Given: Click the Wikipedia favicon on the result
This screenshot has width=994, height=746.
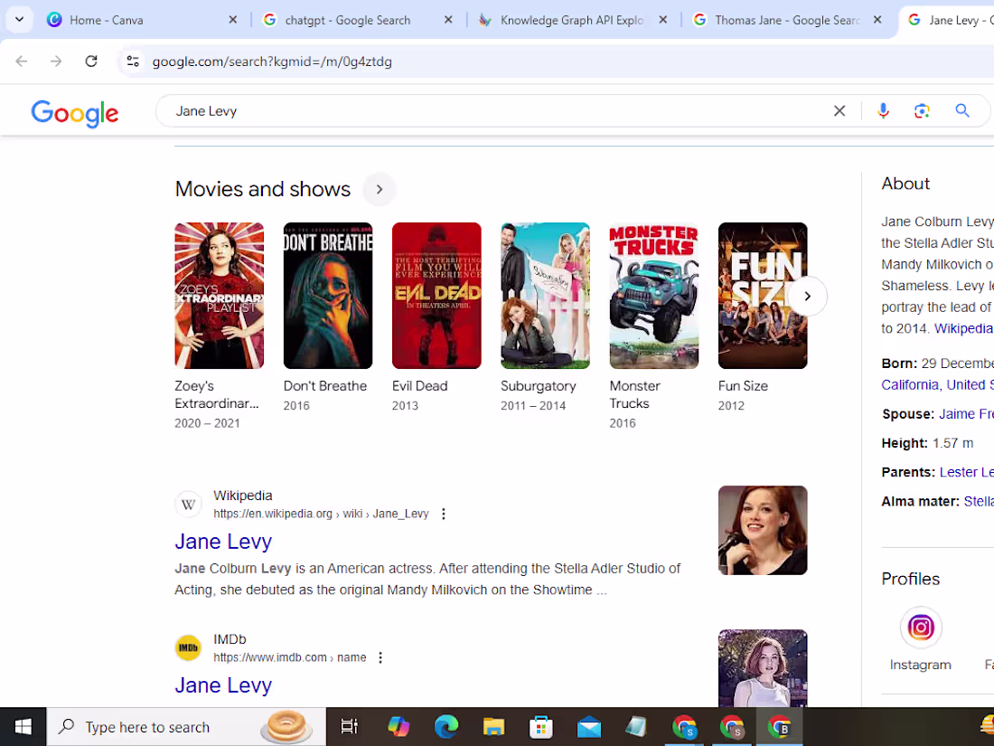Looking at the screenshot, I should [x=188, y=504].
